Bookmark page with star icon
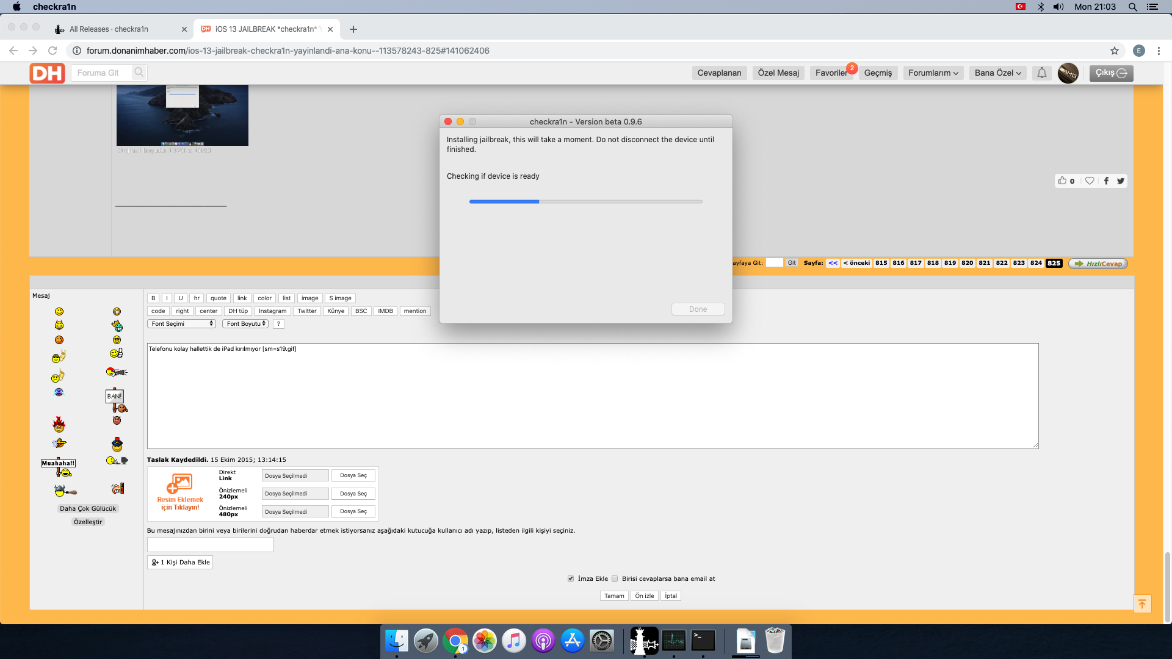Screen dimensions: 1172x659 [1115, 51]
